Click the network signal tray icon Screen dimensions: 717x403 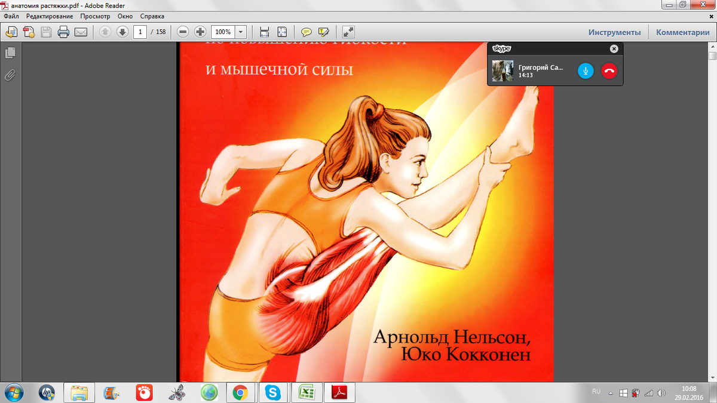(649, 393)
